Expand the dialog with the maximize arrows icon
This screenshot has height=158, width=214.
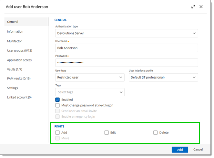(x=193, y=6)
